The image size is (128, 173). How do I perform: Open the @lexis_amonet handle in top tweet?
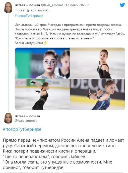pyautogui.click(x=52, y=5)
